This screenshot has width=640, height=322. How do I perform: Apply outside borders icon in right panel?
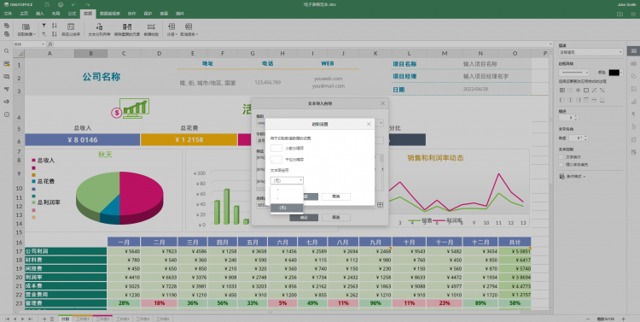pos(586,91)
